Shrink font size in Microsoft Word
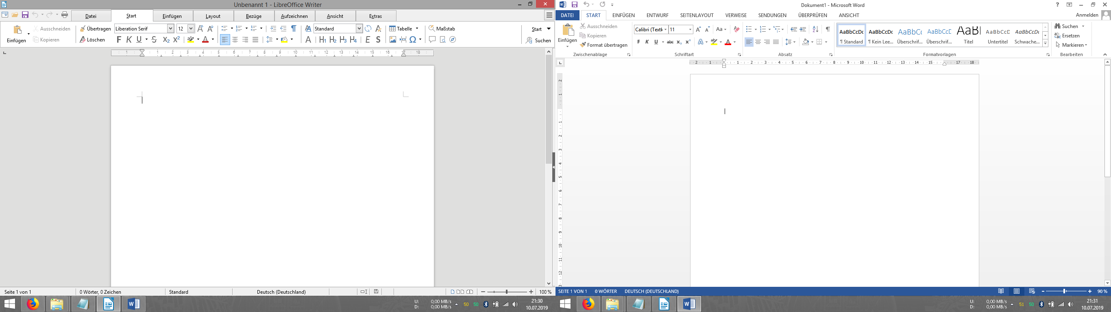The width and height of the screenshot is (1111, 312). pyautogui.click(x=707, y=29)
